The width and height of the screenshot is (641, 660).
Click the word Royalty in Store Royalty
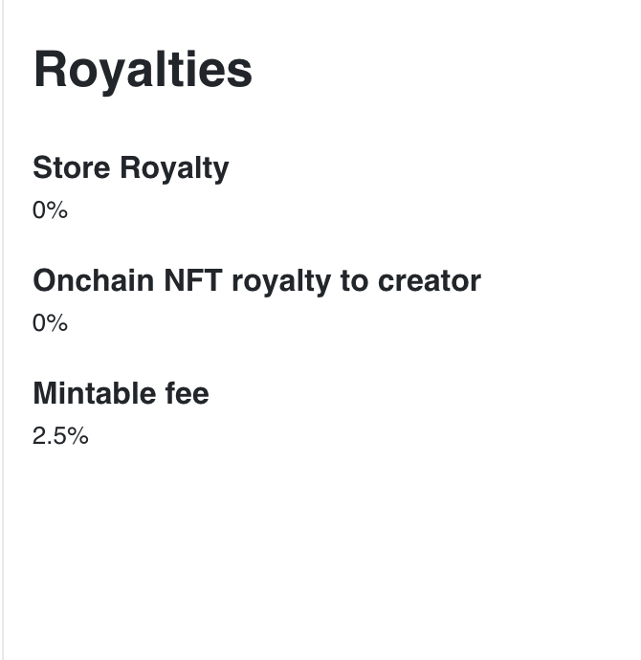(174, 168)
